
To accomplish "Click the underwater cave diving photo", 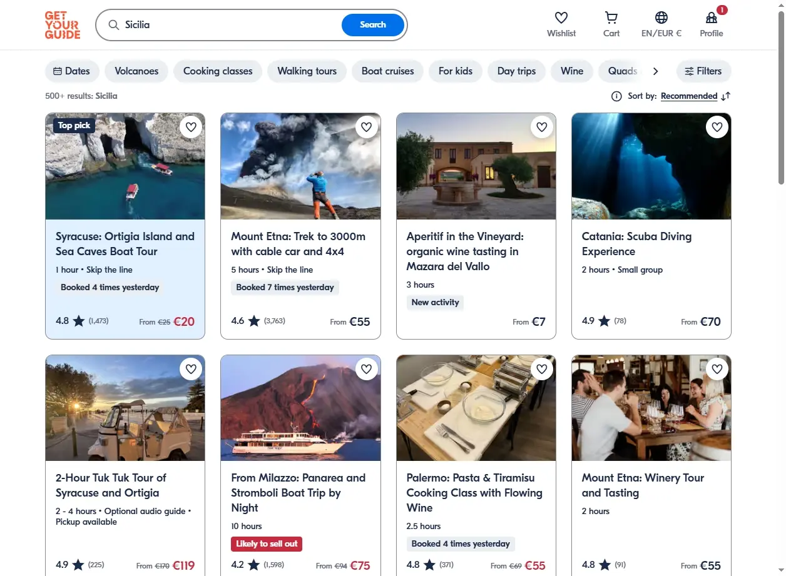I will [651, 166].
